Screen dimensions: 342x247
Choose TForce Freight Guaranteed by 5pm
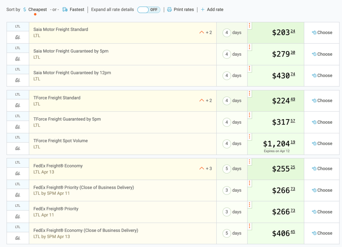pyautogui.click(x=322, y=122)
